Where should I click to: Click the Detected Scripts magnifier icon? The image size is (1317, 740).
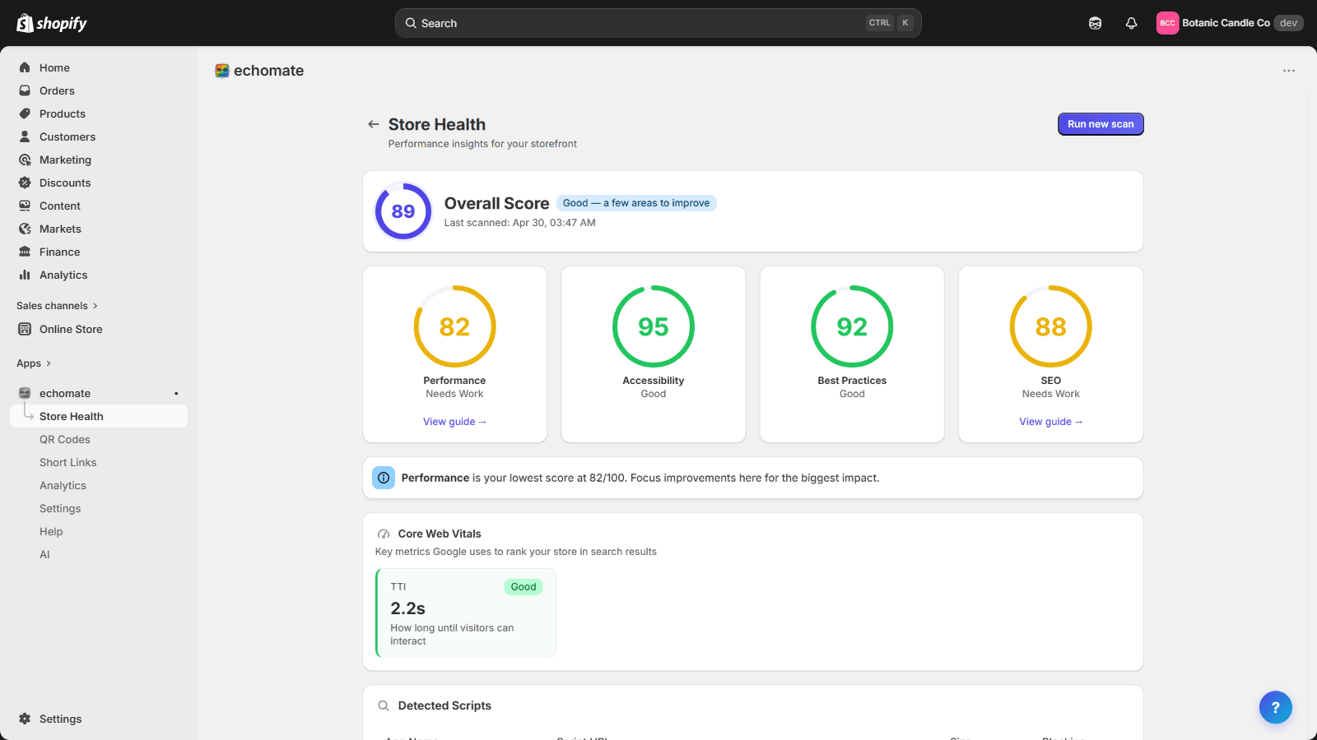[x=384, y=705]
